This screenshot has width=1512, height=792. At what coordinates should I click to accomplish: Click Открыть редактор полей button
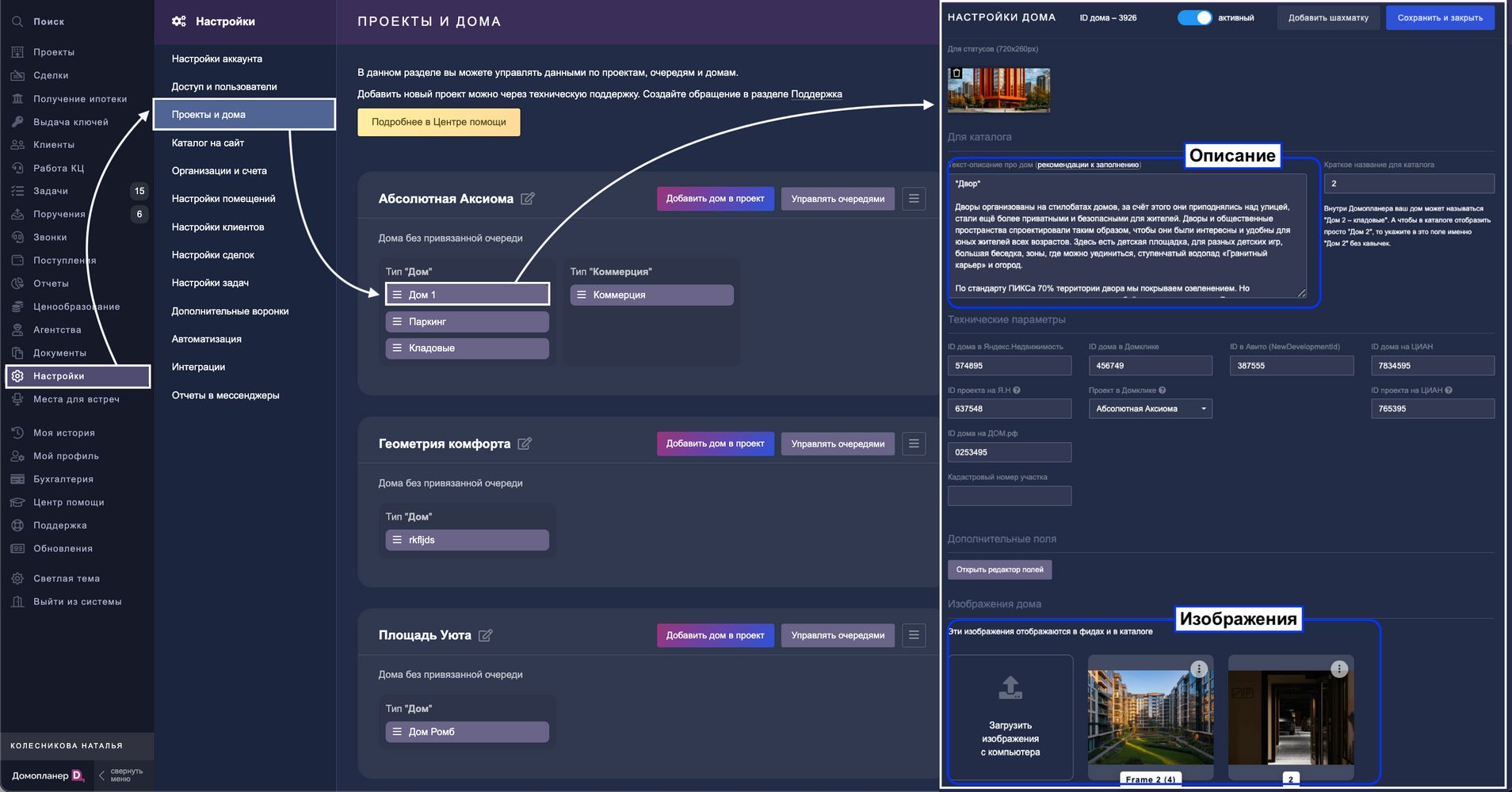point(999,569)
